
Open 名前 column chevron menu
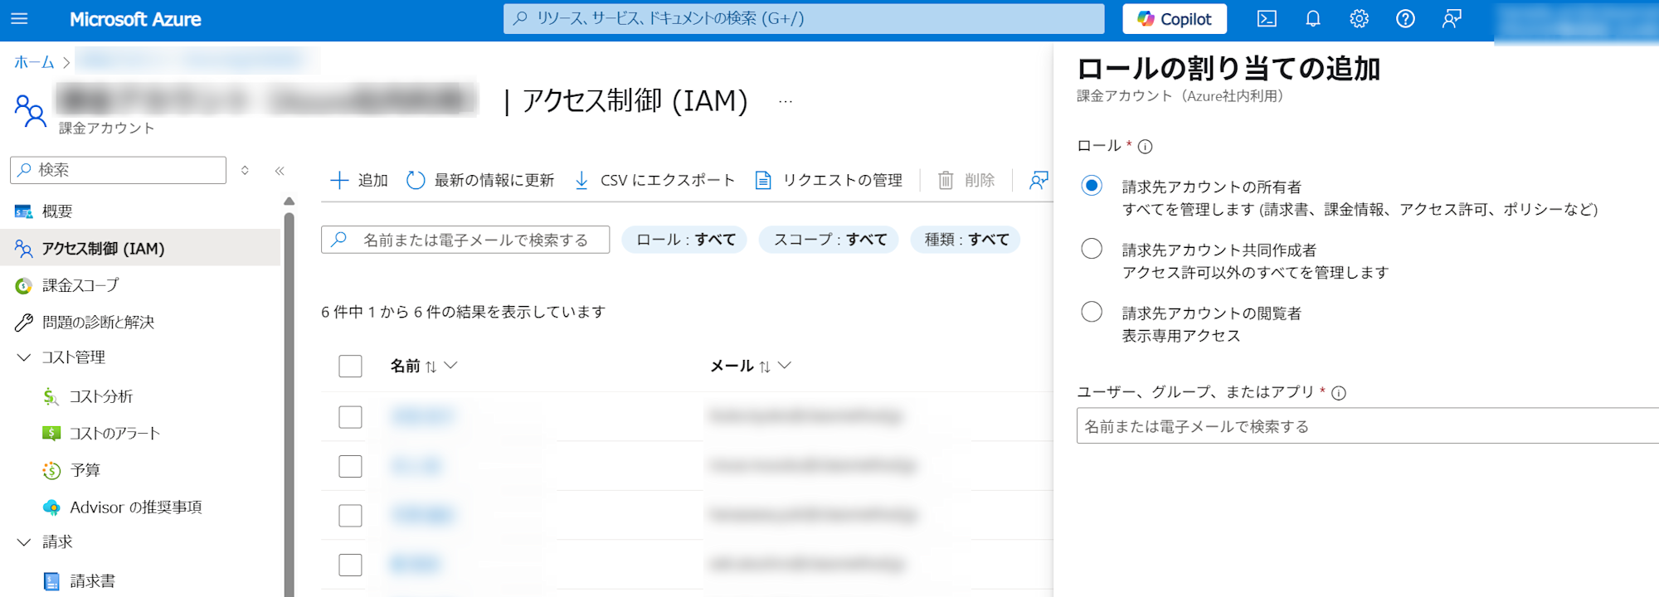(x=450, y=366)
